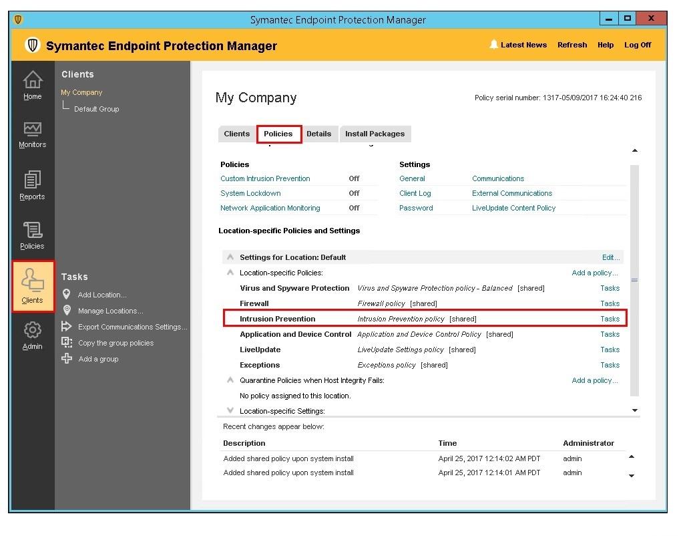697x536 pixels.
Task: Open Tasks for Exceptions policy
Action: (610, 365)
